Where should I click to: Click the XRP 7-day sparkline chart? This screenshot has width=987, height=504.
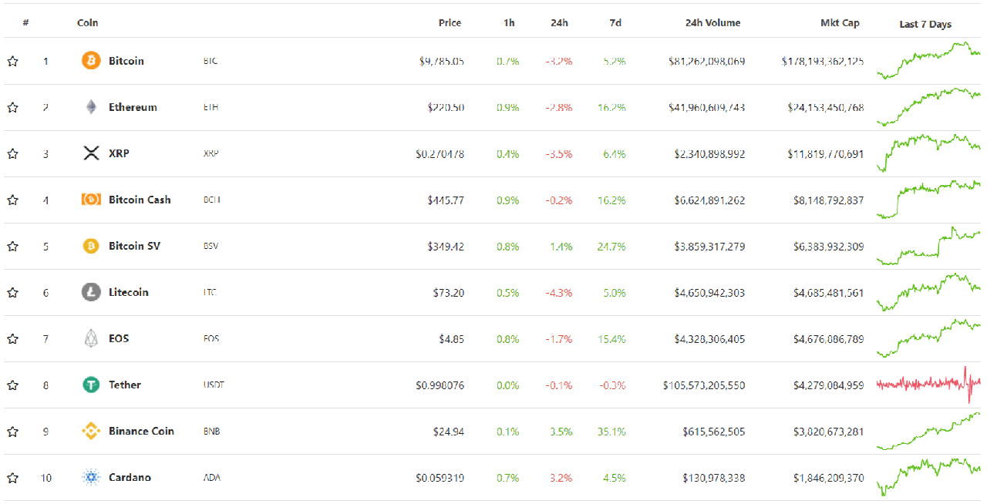click(x=928, y=153)
